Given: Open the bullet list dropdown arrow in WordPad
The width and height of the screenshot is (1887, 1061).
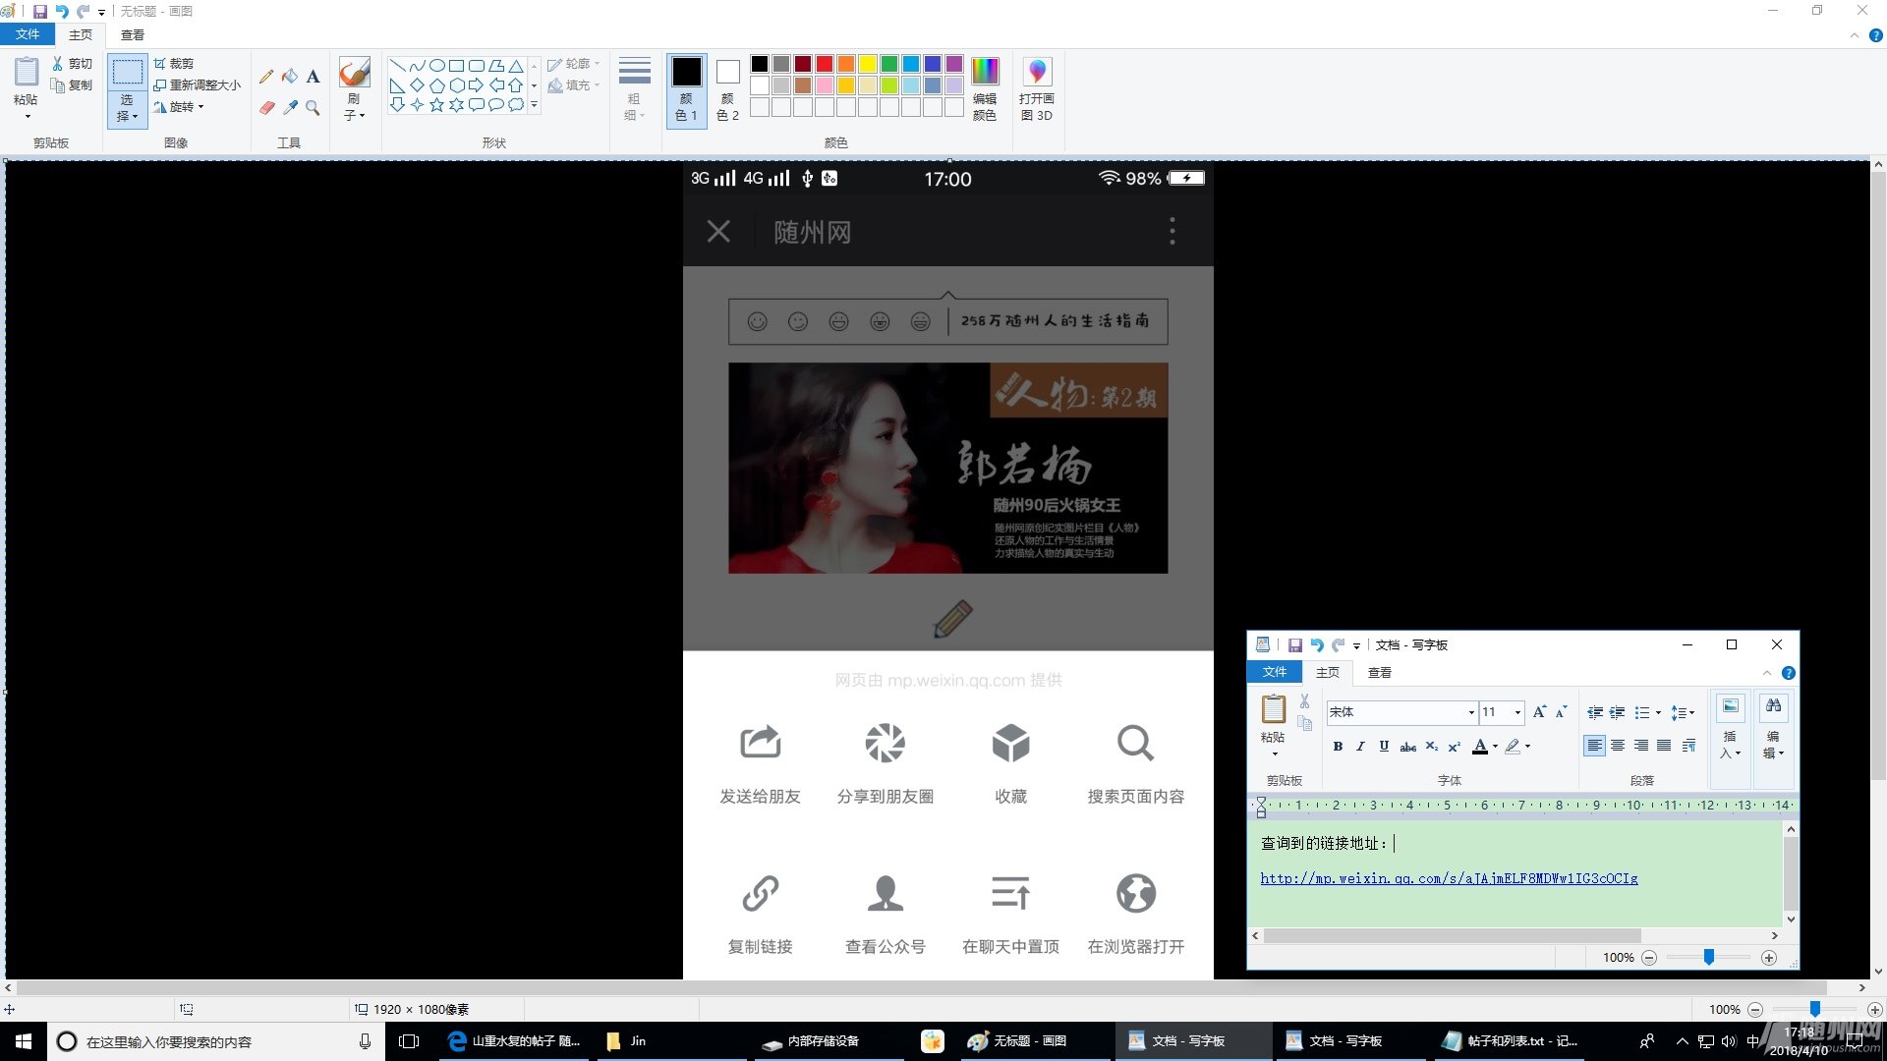Looking at the screenshot, I should [x=1658, y=713].
